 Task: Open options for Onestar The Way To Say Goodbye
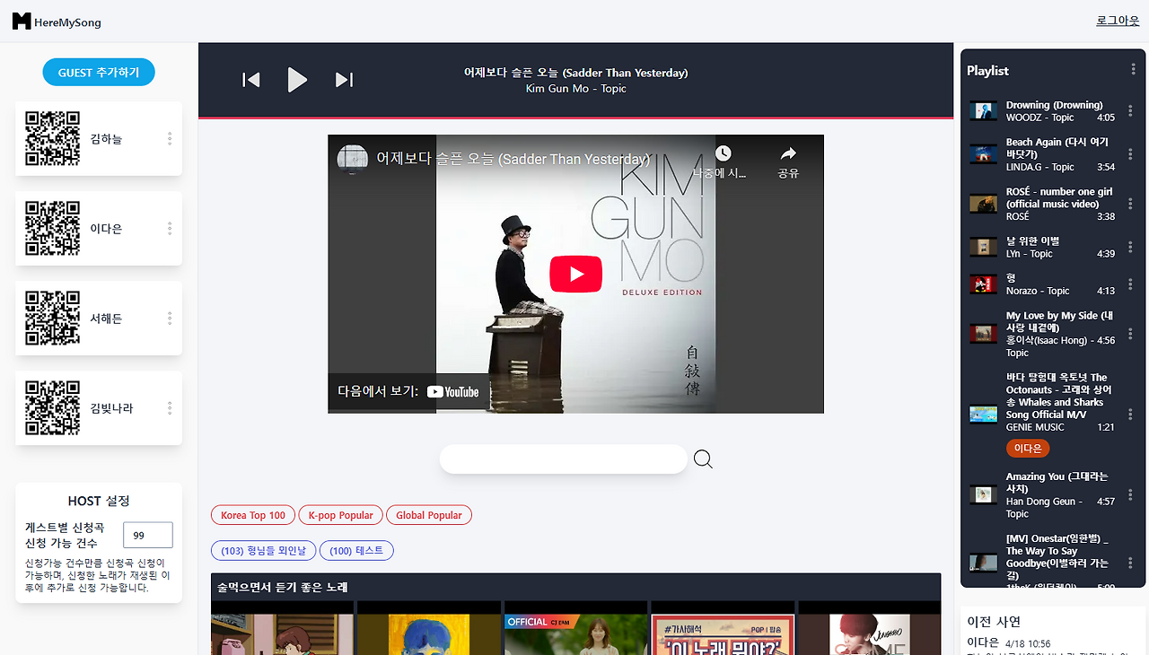click(1130, 563)
